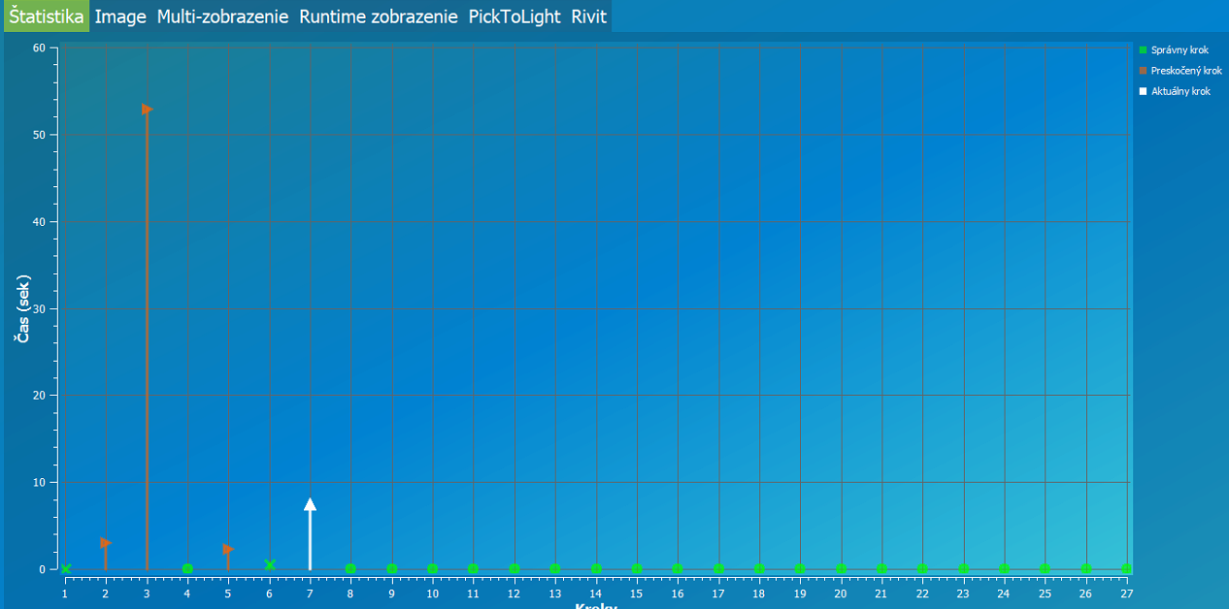Click the green X marker at step 6
This screenshot has width=1229, height=609.
pyautogui.click(x=270, y=564)
